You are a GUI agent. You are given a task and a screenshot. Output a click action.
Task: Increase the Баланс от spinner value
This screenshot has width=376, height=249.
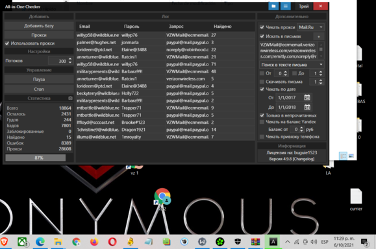301,128
